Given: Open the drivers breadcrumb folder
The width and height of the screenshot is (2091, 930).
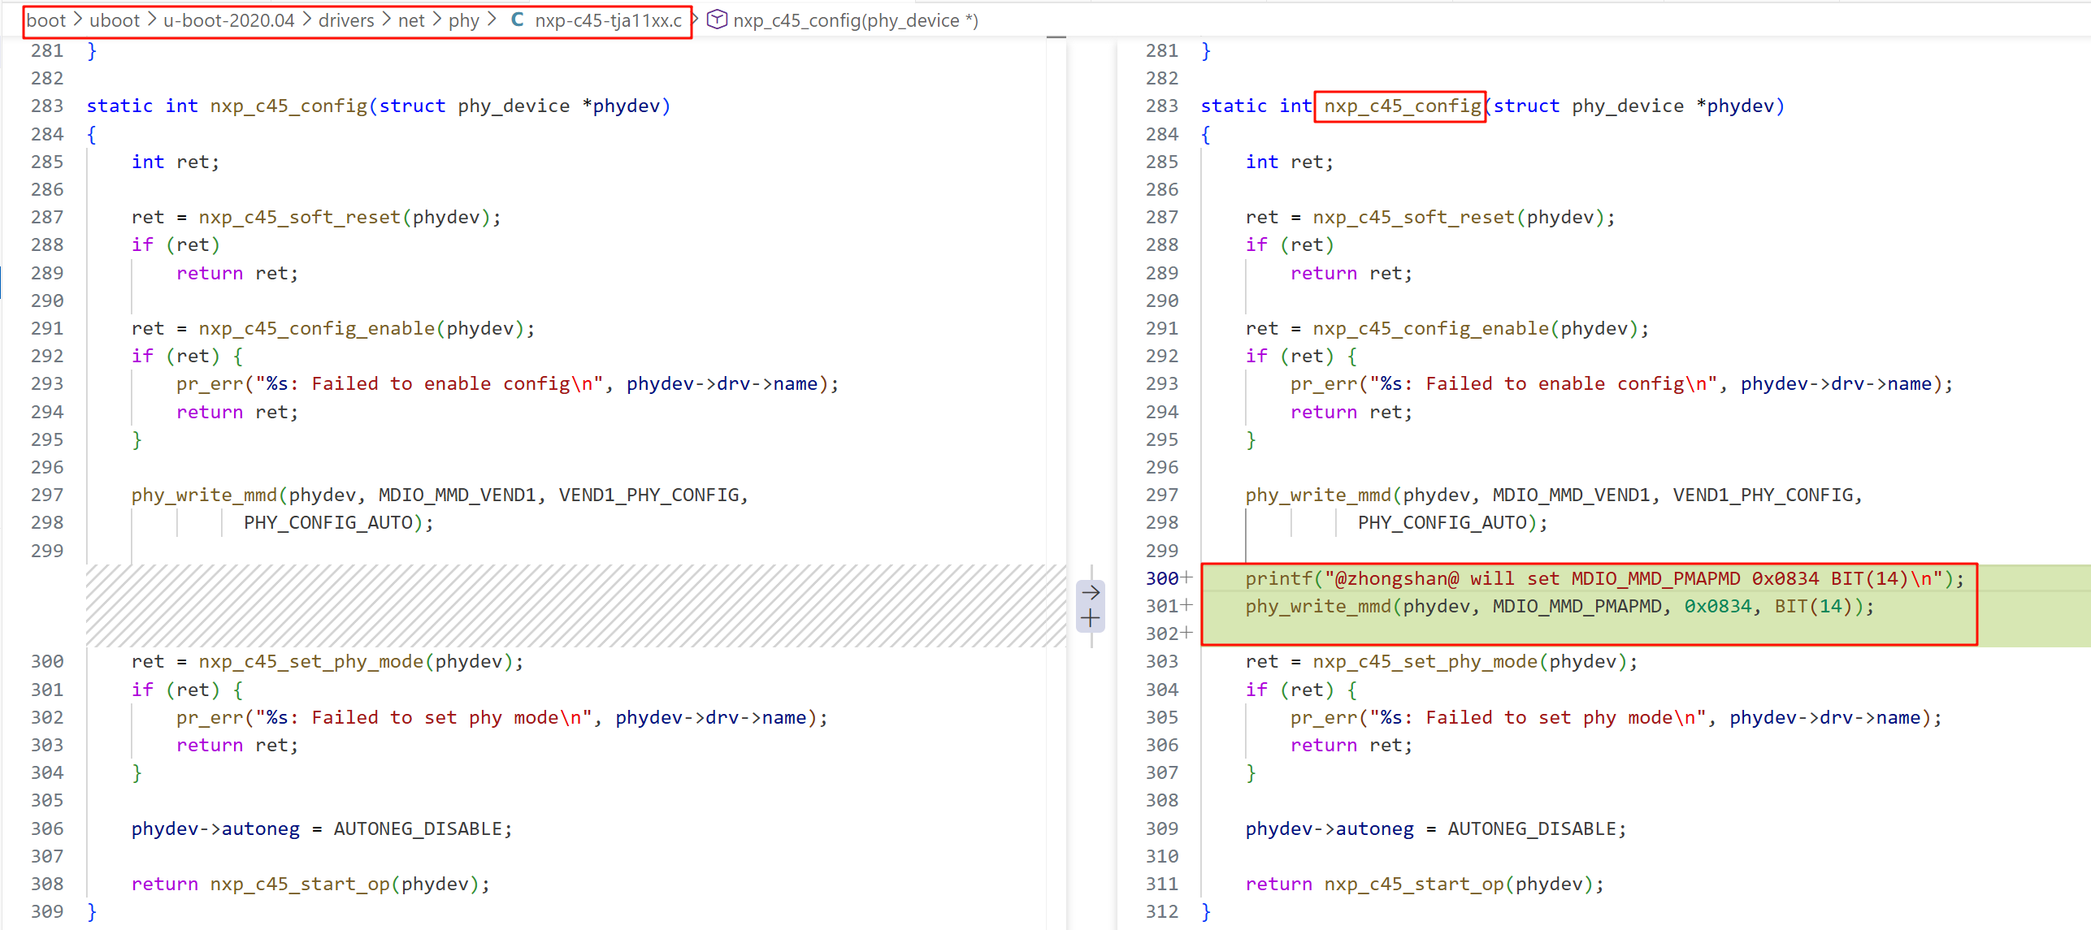Looking at the screenshot, I should coord(346,20).
